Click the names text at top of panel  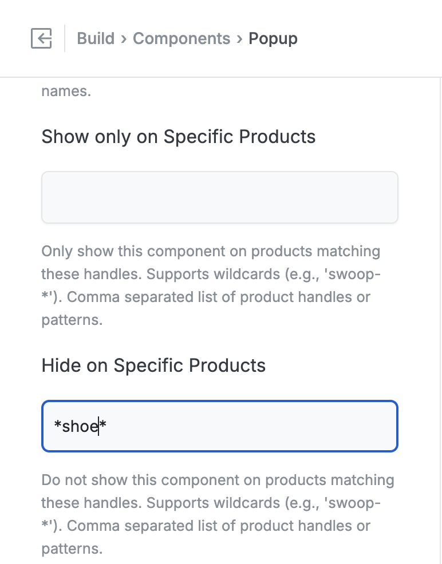[66, 90]
